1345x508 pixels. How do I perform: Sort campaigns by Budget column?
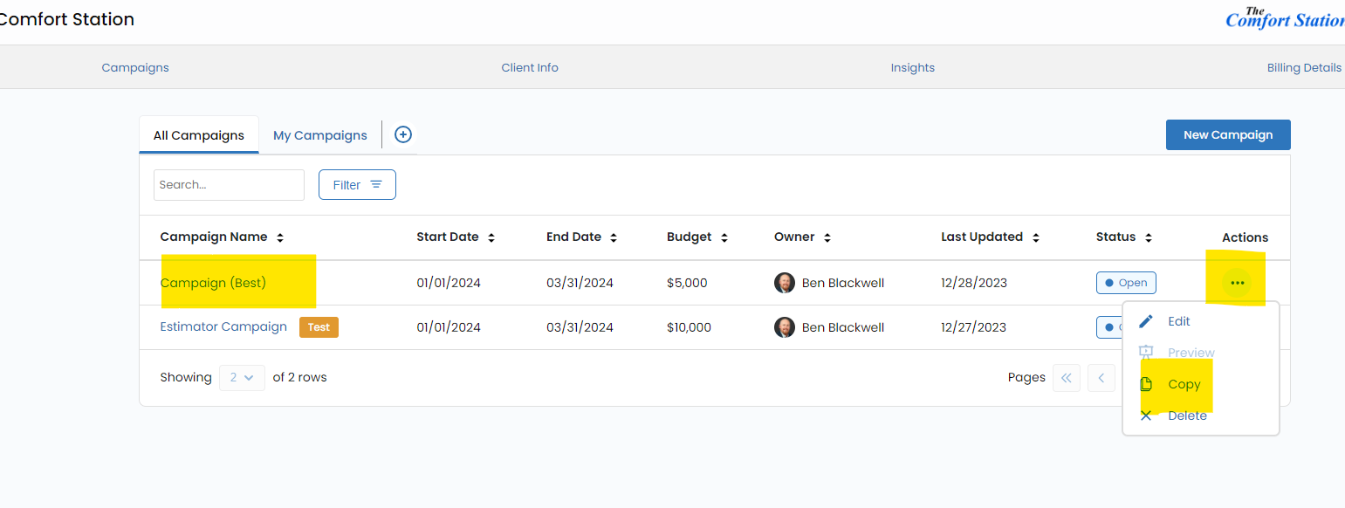point(724,237)
